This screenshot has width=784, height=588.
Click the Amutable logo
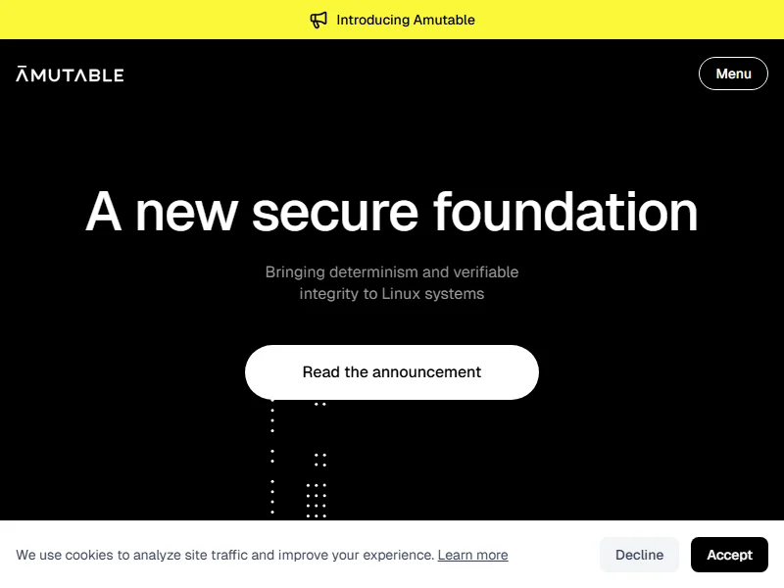70,74
